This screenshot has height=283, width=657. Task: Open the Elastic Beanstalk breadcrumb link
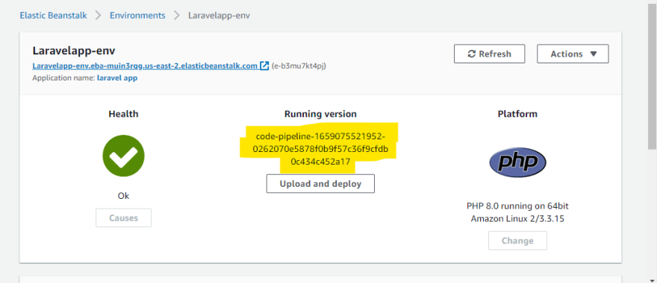point(53,16)
